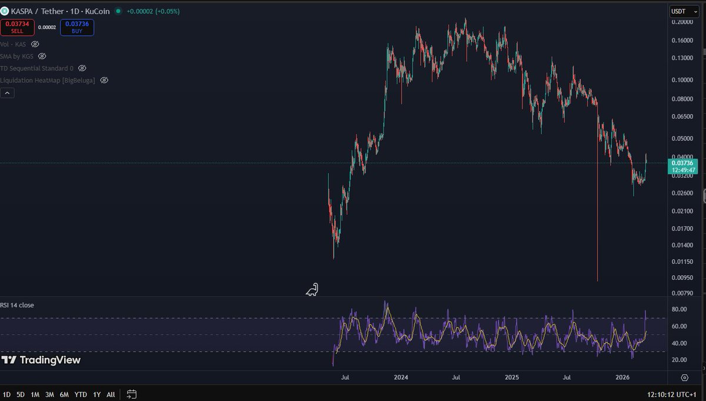The width and height of the screenshot is (706, 401).
Task: Click the TradingView logo
Action: pos(41,360)
